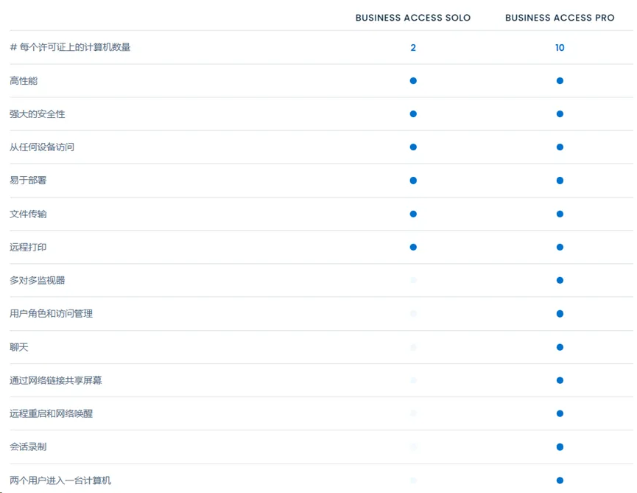The height and width of the screenshot is (493, 637).
Task: Click the BUSINESS ACCESS PRO column header
Action: 560,18
